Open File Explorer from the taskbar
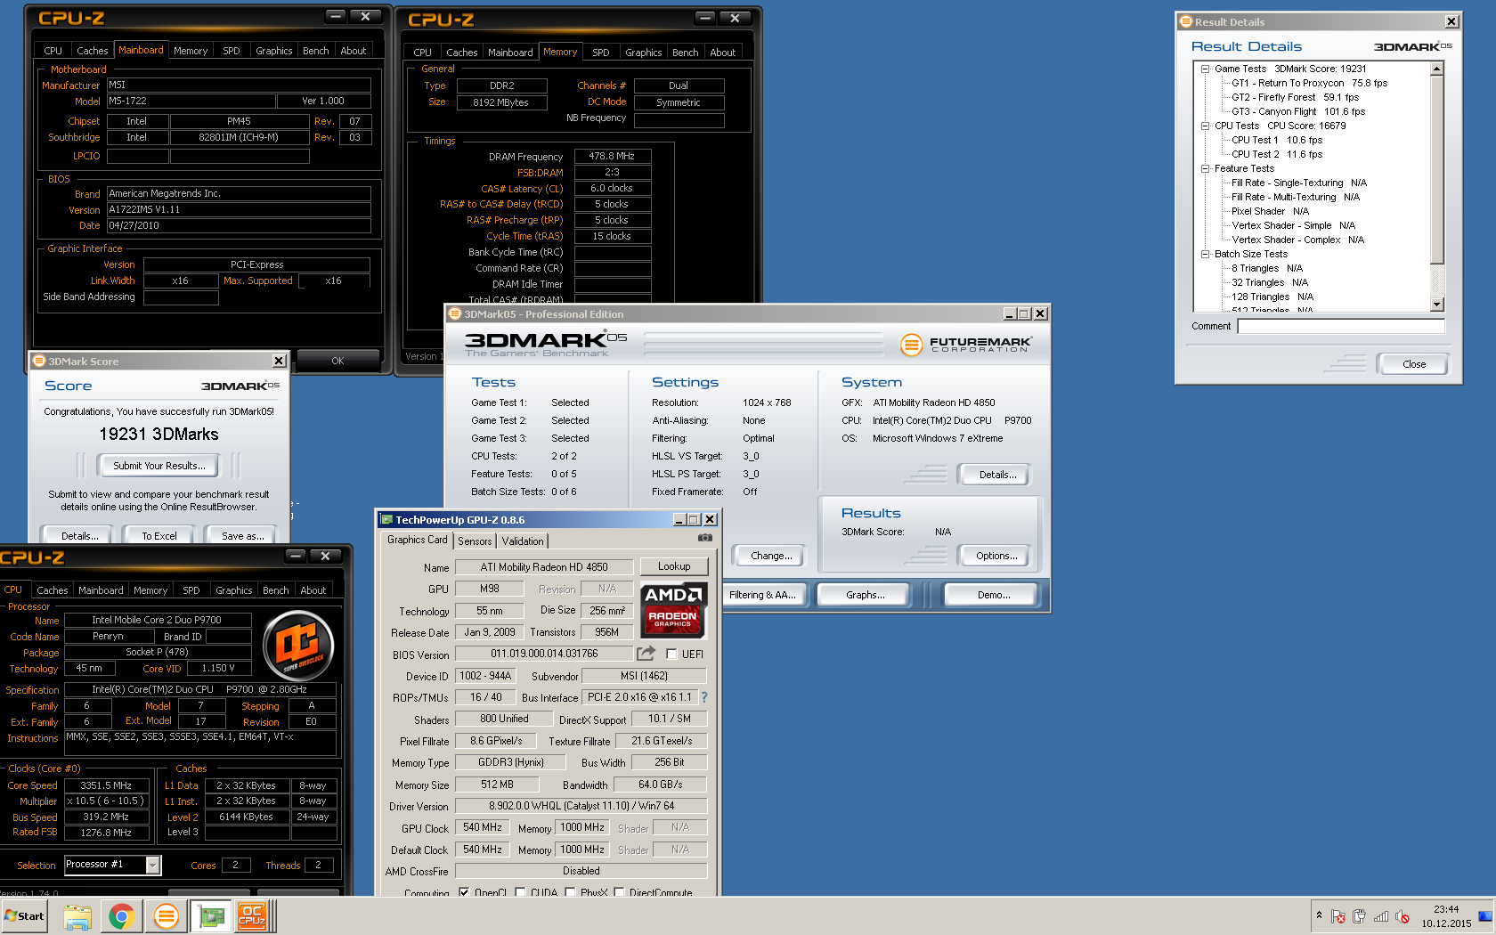Image resolution: width=1496 pixels, height=935 pixels. tap(77, 916)
